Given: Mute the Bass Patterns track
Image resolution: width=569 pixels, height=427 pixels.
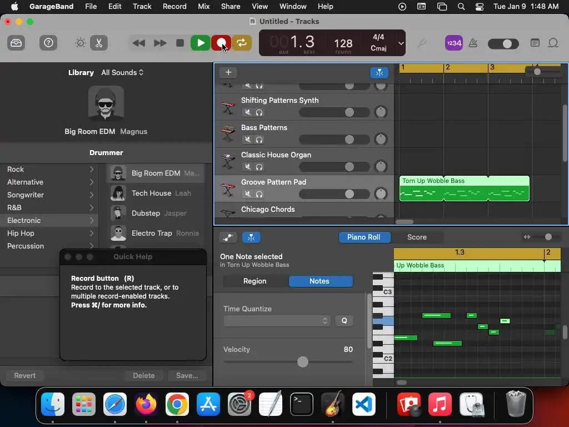Looking at the screenshot, I should [248, 140].
